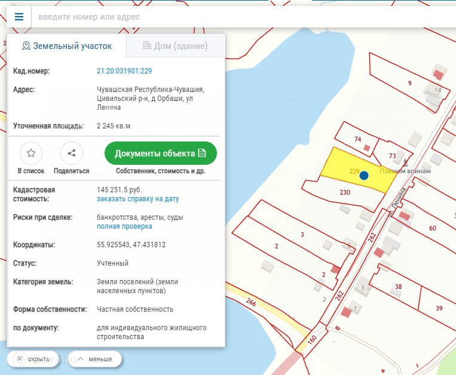
Task: Switch to 'Земельный участок' tab
Action: (x=66, y=46)
